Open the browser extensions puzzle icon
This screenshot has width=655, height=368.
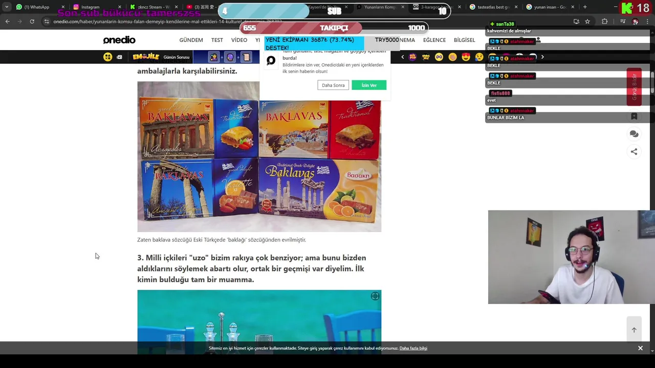point(605,21)
